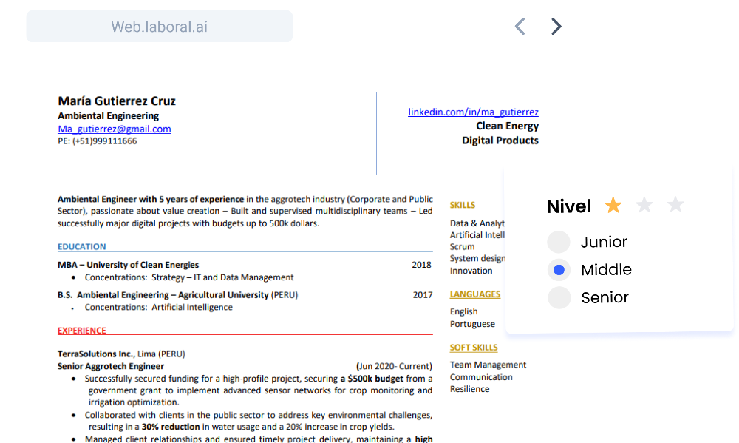Click the LANGUAGES section heading
Screen dimensions: 739x443
tap(475, 294)
